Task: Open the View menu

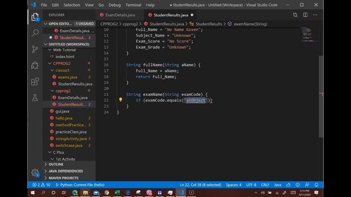Action: (x=89, y=5)
